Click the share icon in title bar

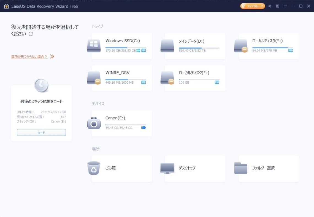tap(270, 6)
